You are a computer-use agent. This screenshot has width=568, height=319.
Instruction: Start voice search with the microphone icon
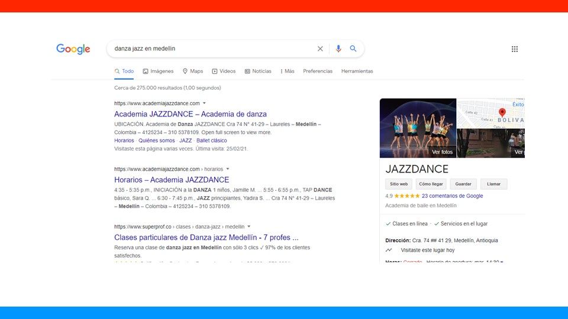coord(338,49)
